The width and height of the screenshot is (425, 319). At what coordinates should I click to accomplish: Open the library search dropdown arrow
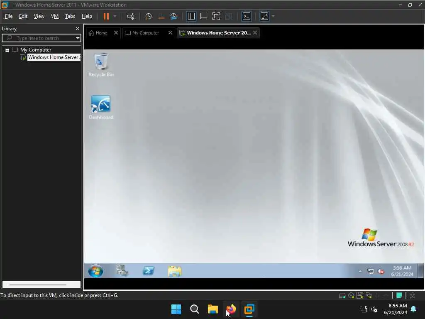[78, 38]
